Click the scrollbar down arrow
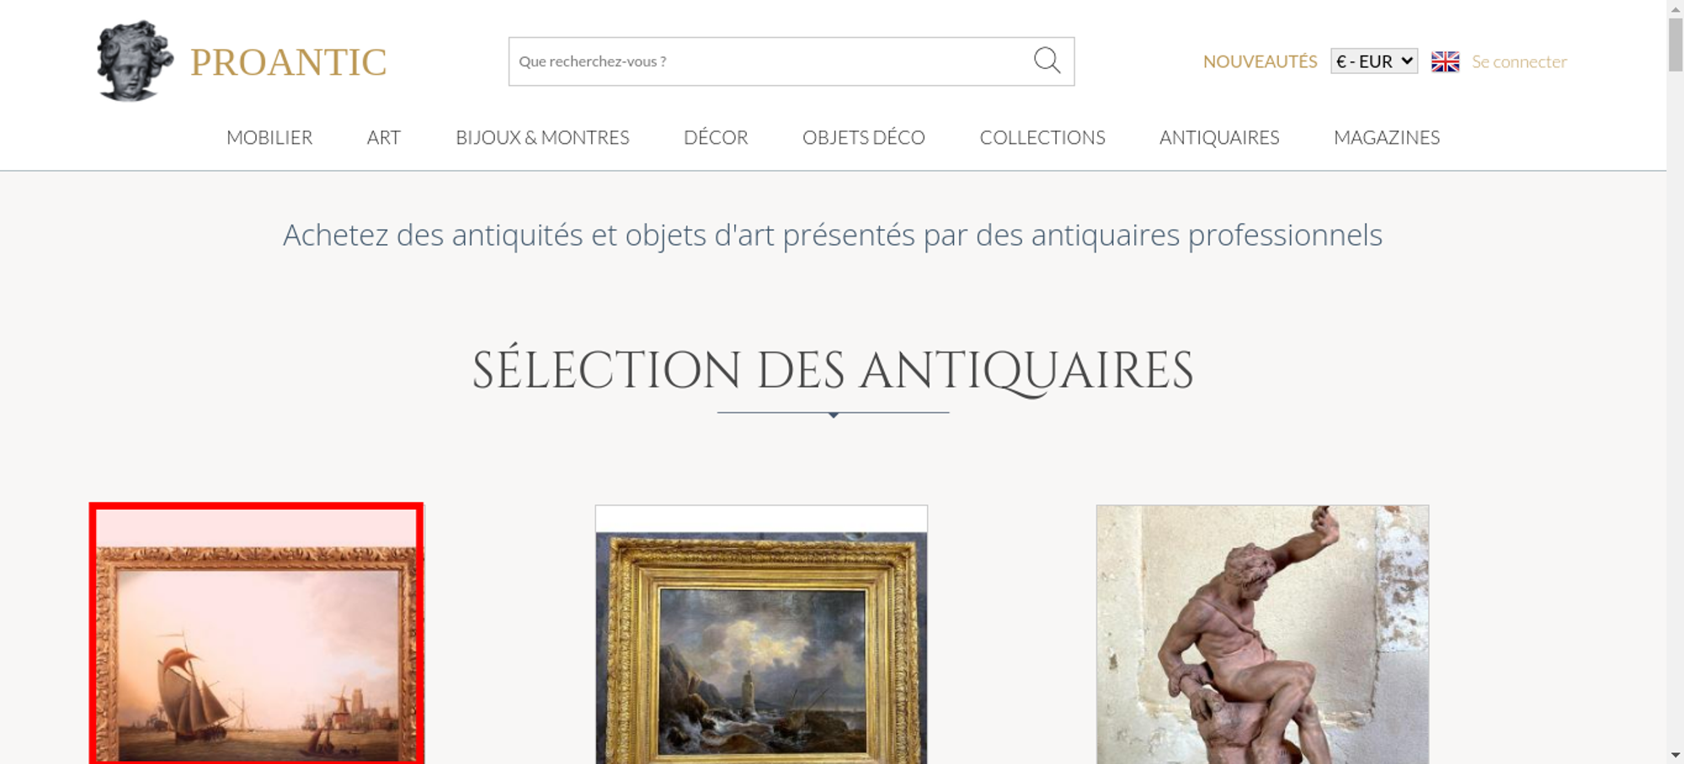Viewport: 1684px width, 764px height. click(1676, 756)
